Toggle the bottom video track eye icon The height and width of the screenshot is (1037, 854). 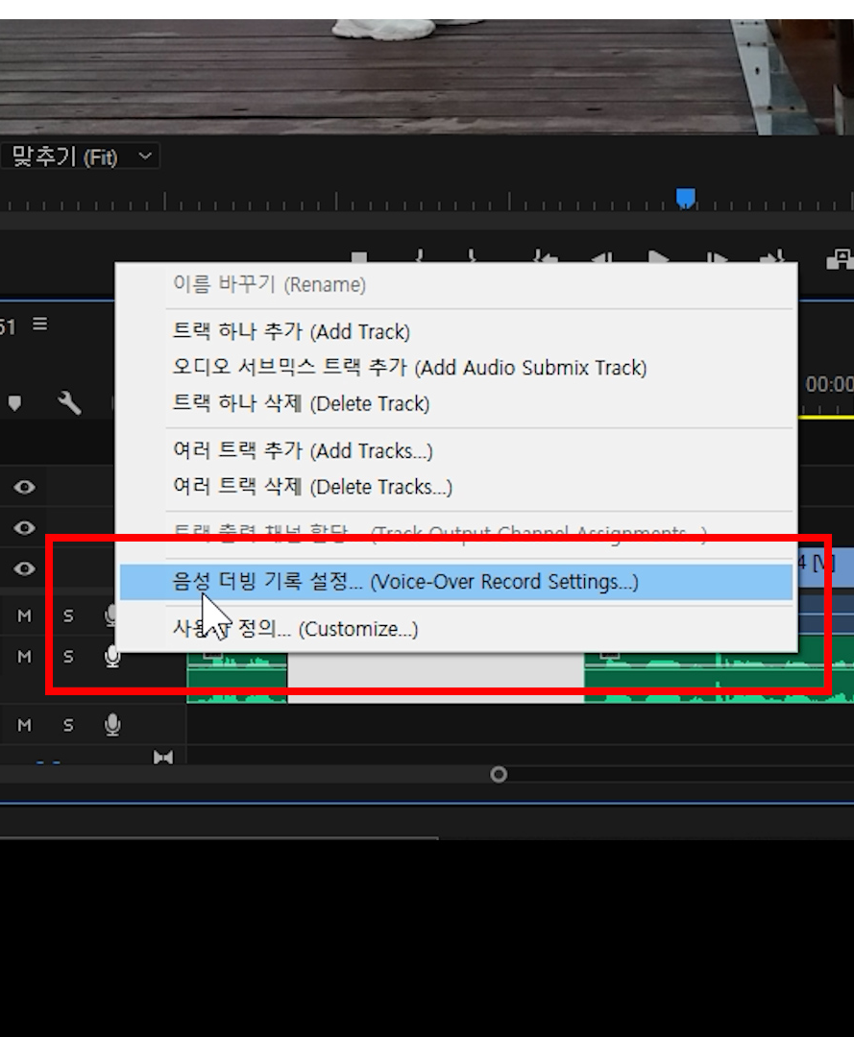24,568
